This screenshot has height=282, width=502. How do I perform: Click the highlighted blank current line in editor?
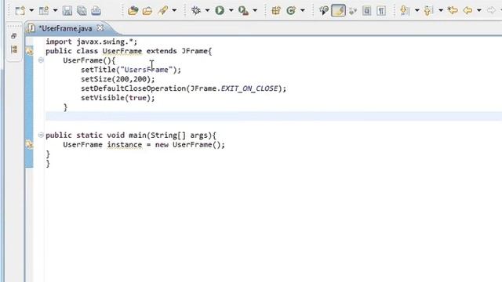tap(274, 117)
